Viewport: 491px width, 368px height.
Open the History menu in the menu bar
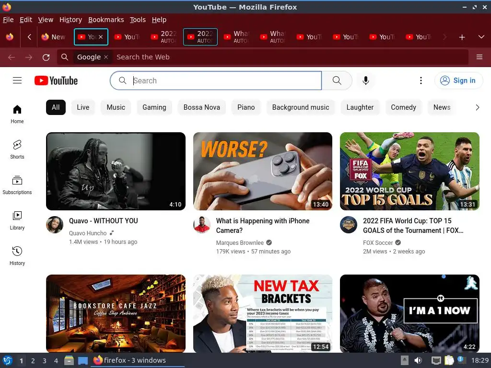71,20
